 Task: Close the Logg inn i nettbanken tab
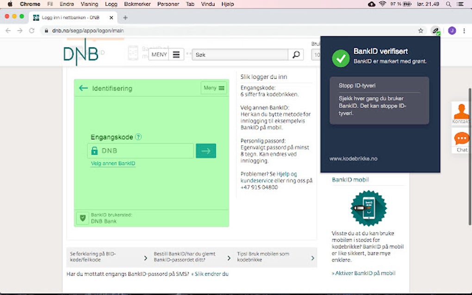click(111, 18)
